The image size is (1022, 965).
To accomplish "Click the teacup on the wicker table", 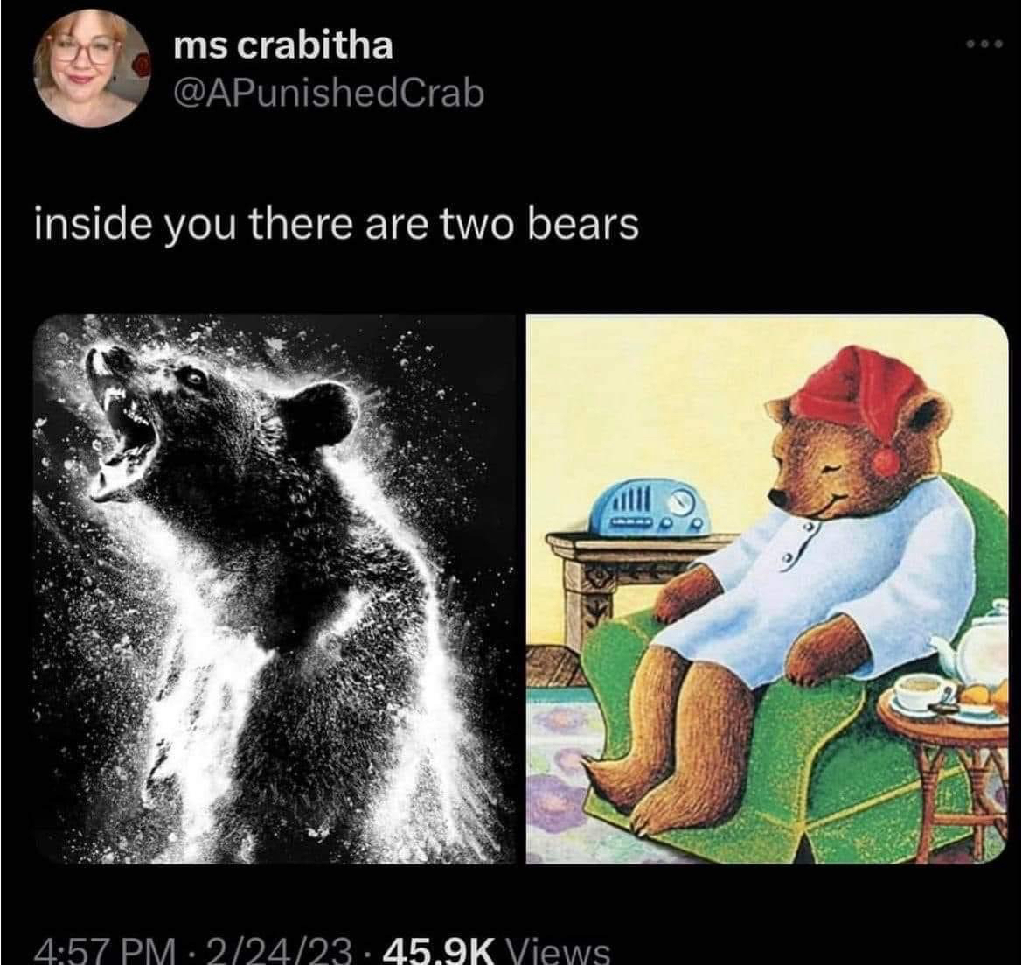I will 921,694.
